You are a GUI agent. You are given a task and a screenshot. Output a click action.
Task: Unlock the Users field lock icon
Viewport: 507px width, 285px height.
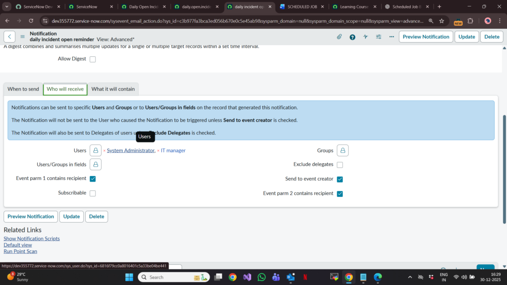pos(96,150)
